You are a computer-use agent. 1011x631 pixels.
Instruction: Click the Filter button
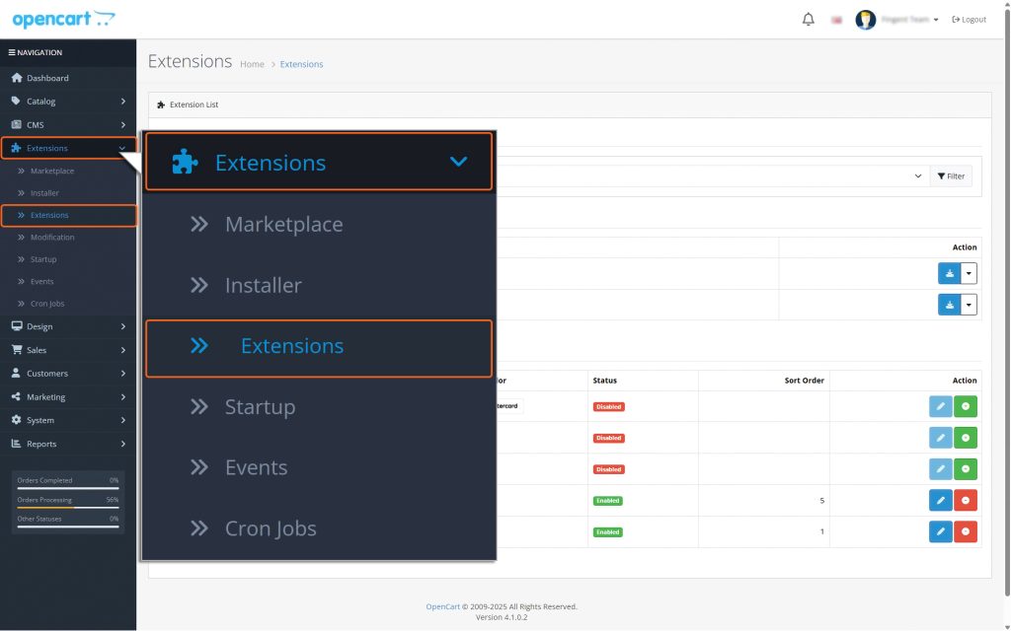click(x=950, y=175)
